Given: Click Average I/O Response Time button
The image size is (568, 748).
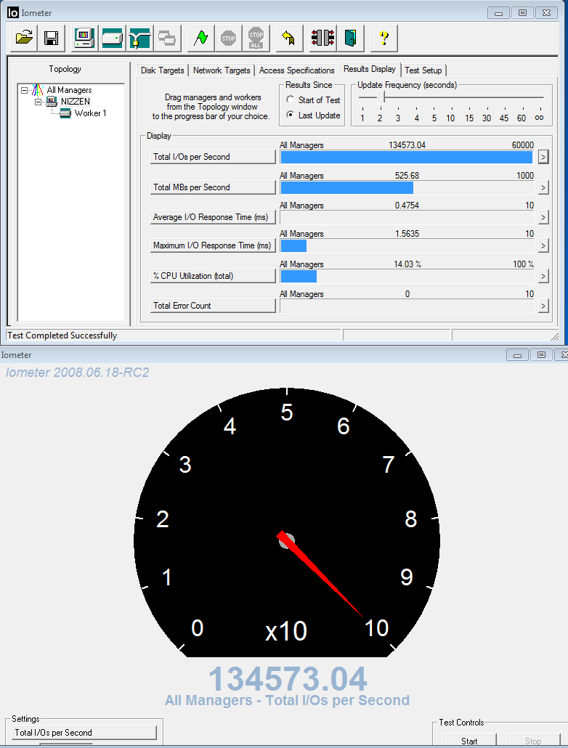Looking at the screenshot, I should click(x=213, y=217).
